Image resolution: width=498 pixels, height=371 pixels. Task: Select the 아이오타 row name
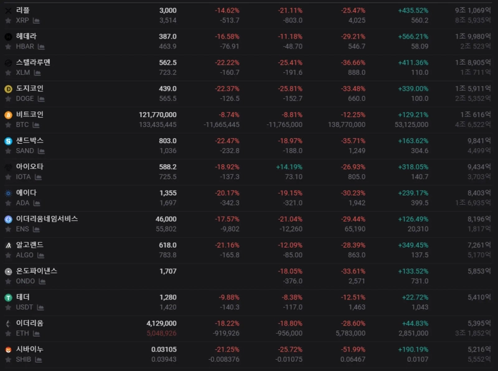[29, 167]
